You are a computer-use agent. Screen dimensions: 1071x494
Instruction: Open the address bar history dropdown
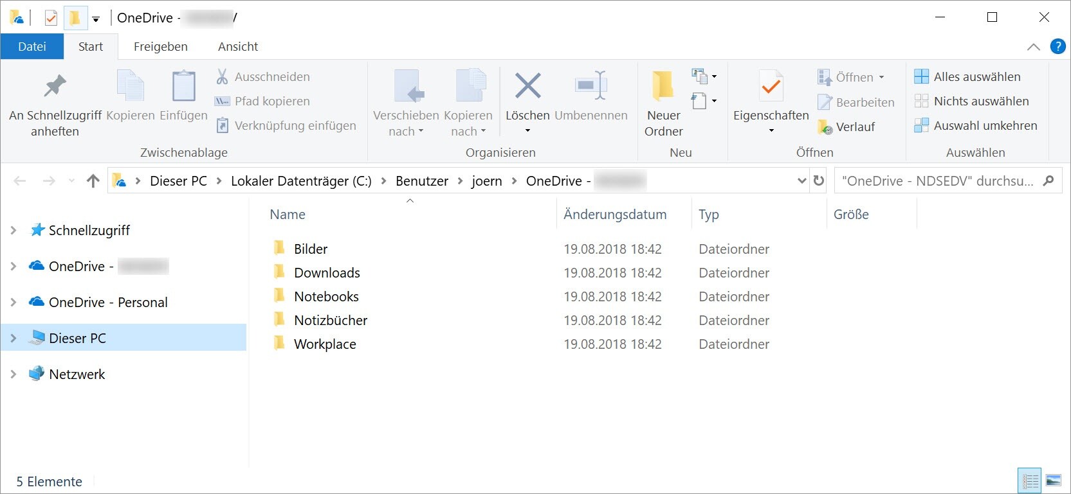tap(801, 181)
